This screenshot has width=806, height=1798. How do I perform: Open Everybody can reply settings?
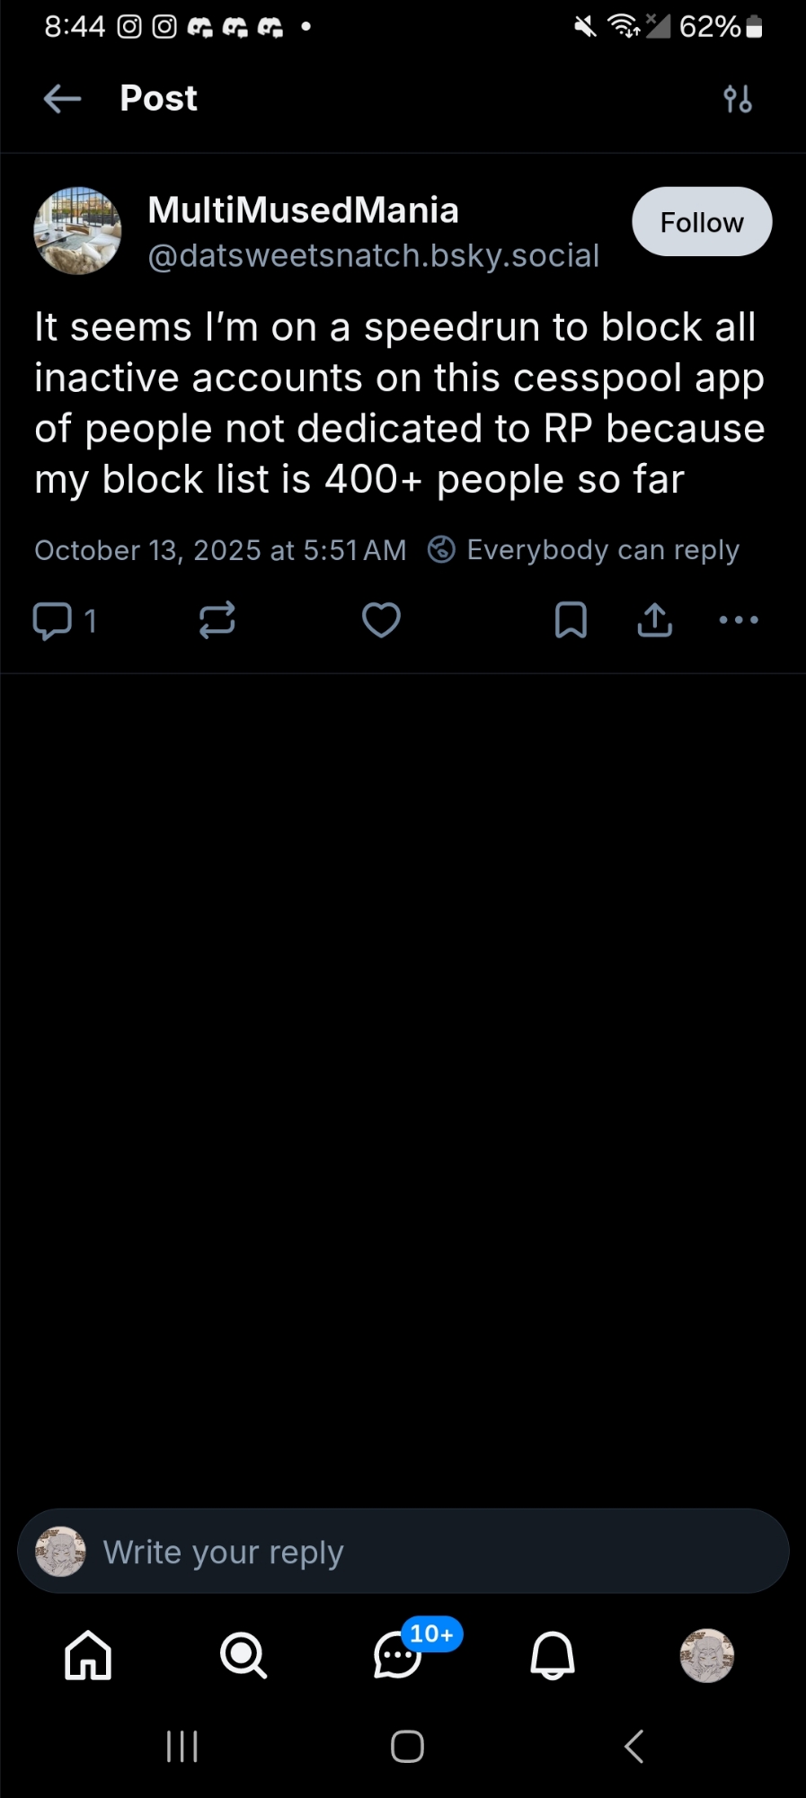click(584, 550)
